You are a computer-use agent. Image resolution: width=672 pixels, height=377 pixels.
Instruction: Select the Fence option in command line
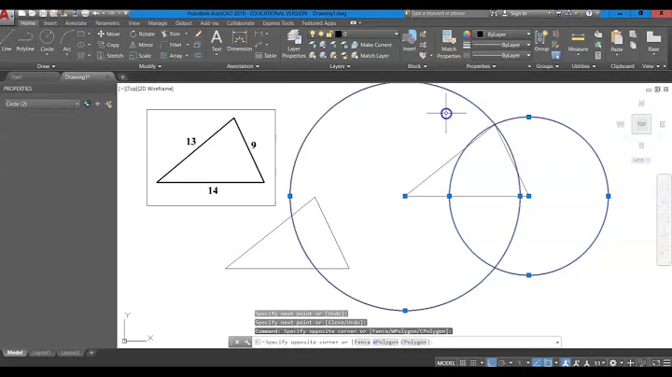pos(362,342)
